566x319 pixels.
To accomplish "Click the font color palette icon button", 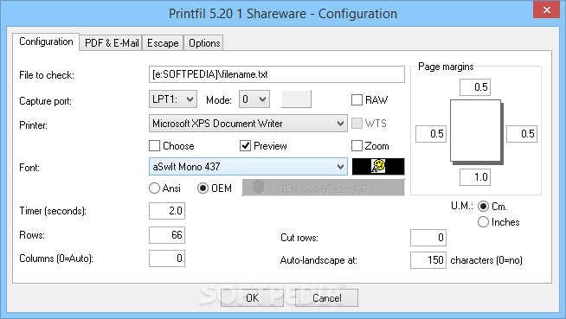I will click(x=378, y=167).
